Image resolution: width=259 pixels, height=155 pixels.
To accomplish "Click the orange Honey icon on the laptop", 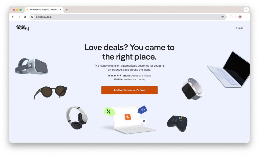I will click(x=128, y=117).
